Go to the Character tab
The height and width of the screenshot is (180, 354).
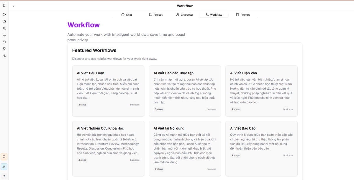[184, 15]
